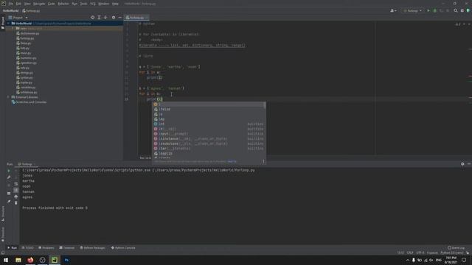Click Expand All icon in Project panel
Screen dimensions: 472x265
99,18
